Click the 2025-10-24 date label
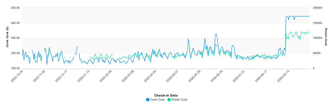 click(17, 76)
